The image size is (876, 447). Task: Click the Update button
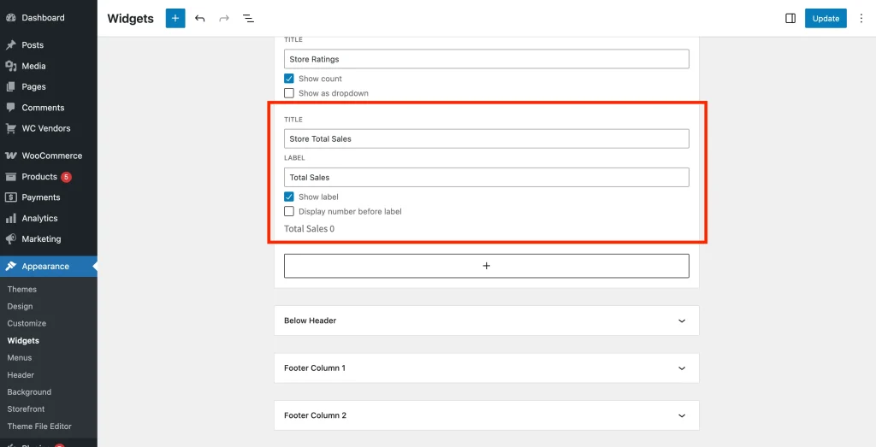tap(826, 18)
